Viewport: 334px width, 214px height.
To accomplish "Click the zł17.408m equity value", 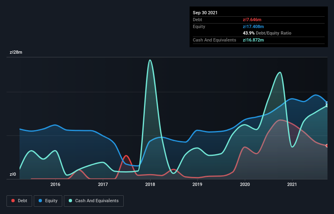I will [253, 26].
